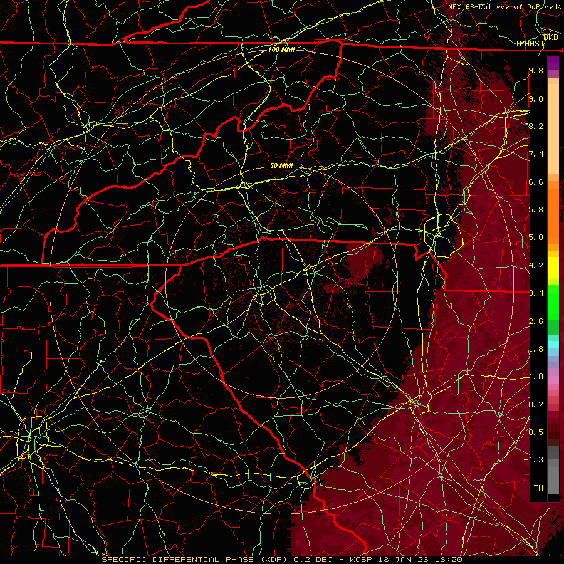The height and width of the screenshot is (564, 564).
Task: Click the -1.3 scale value
Action: click(534, 460)
